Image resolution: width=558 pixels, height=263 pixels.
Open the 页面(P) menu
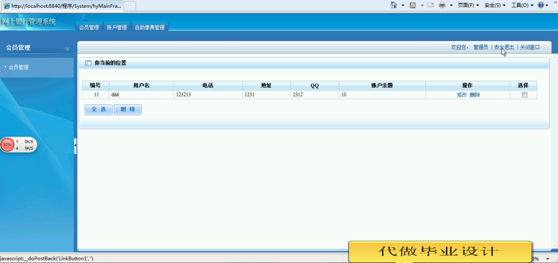(x=468, y=5)
